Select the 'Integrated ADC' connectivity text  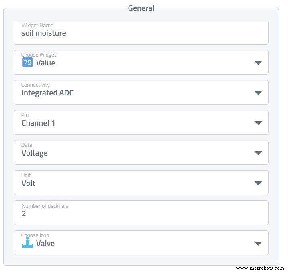point(47,93)
